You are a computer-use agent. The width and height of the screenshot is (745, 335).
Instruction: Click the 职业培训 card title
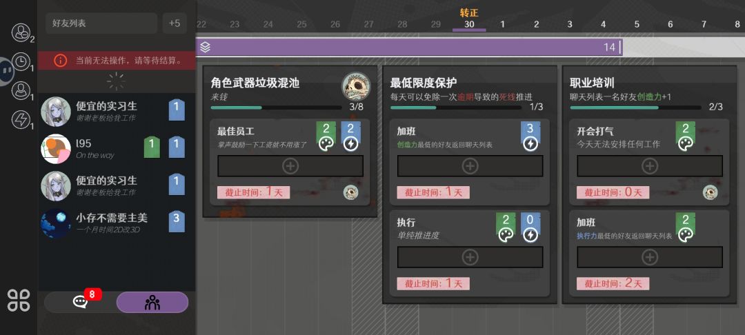pyautogui.click(x=592, y=83)
